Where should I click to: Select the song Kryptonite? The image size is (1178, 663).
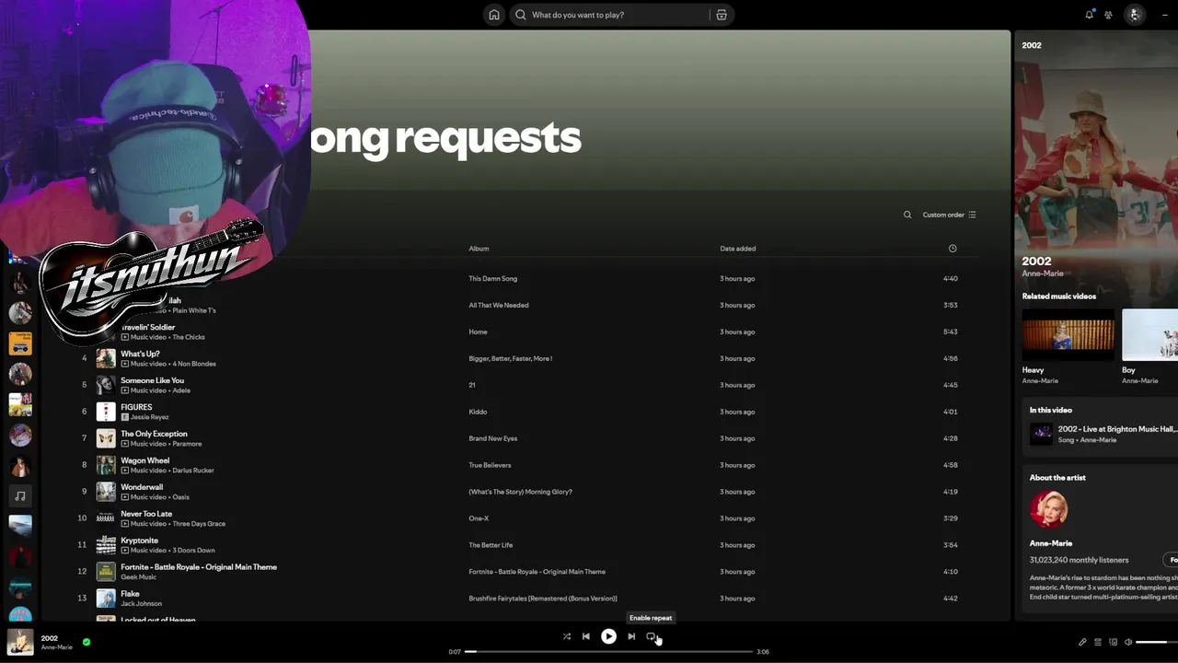pos(139,541)
